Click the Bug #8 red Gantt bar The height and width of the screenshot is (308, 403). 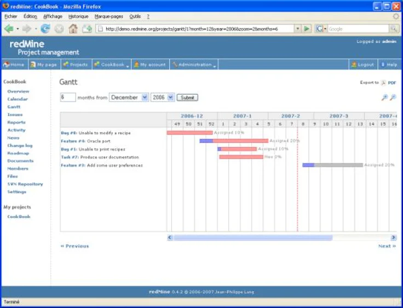[x=189, y=133]
